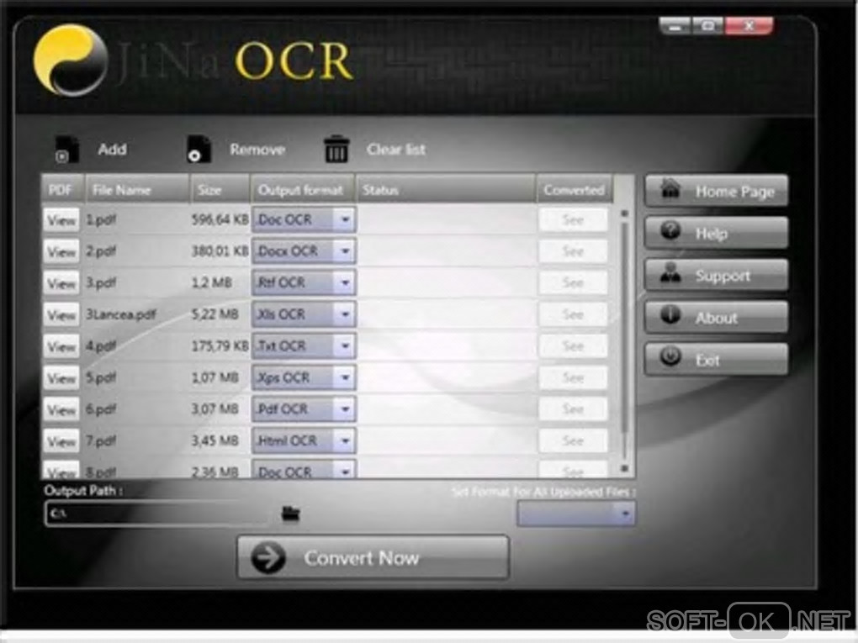Click the file list scrollbar up arrow
The height and width of the screenshot is (643, 858).
pos(624,213)
